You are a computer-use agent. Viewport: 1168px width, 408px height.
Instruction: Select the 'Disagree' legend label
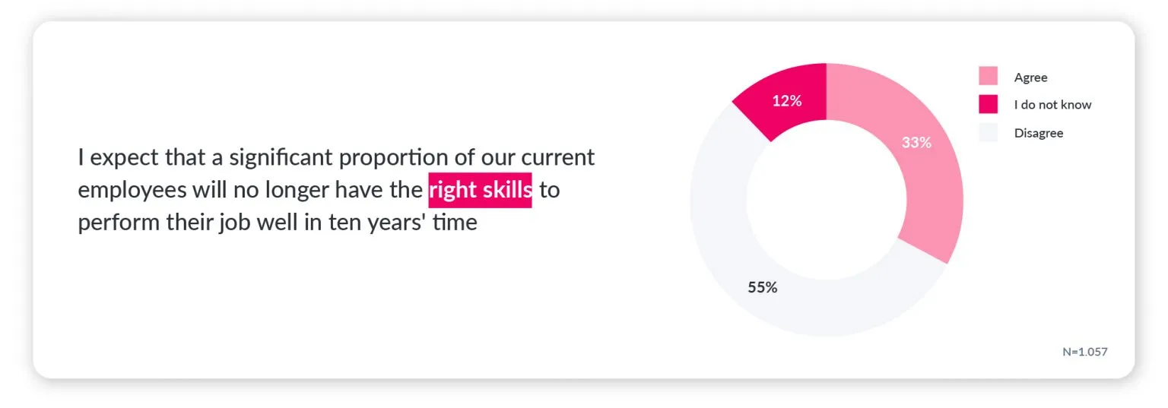point(1038,133)
